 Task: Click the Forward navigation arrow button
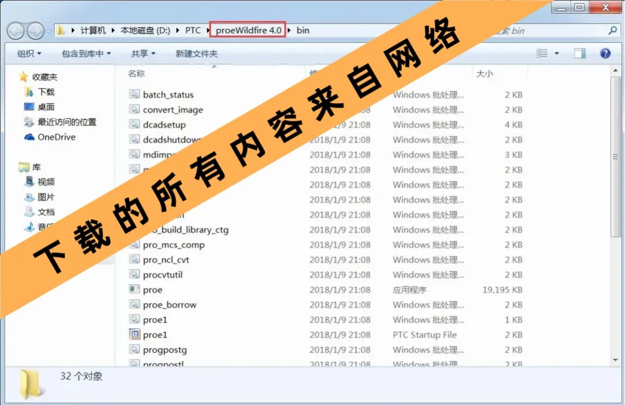point(35,31)
